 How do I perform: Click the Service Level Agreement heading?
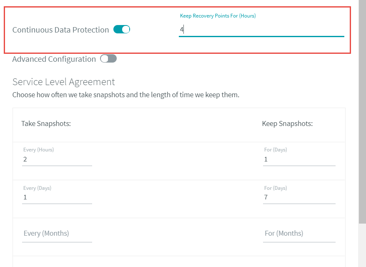point(63,82)
